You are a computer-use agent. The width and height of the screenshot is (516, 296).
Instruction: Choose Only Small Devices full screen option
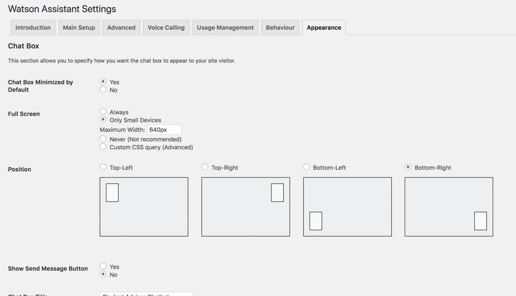click(x=103, y=119)
